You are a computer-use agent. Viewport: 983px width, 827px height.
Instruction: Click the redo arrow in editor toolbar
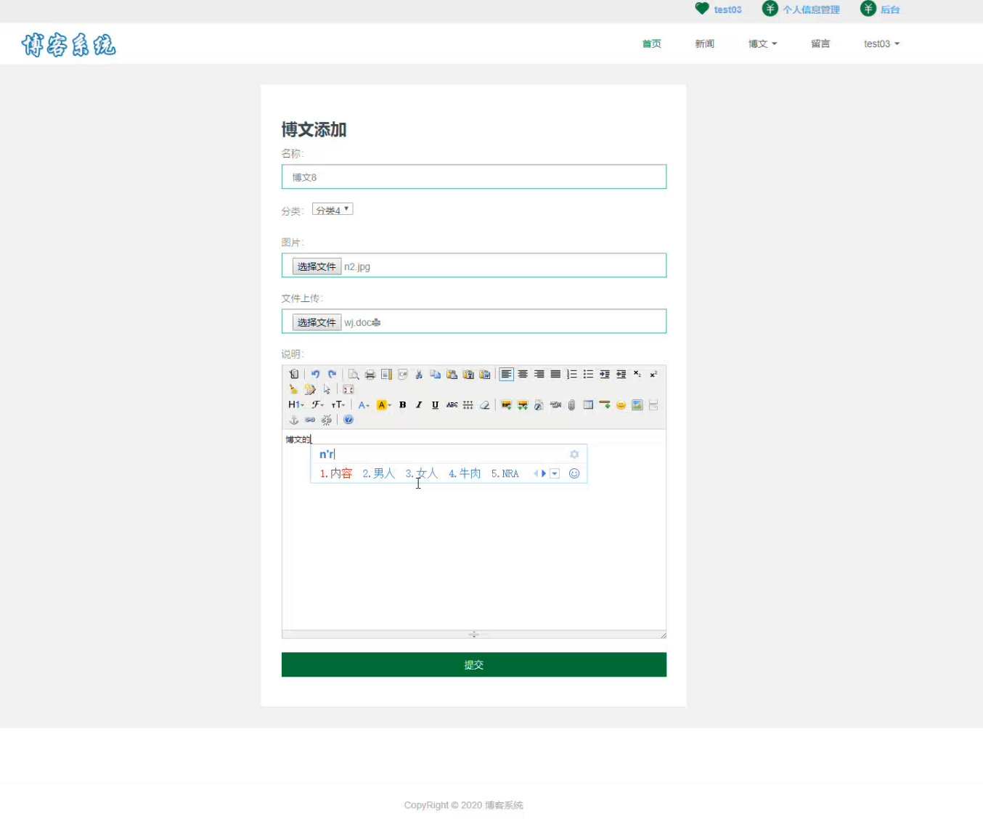332,374
